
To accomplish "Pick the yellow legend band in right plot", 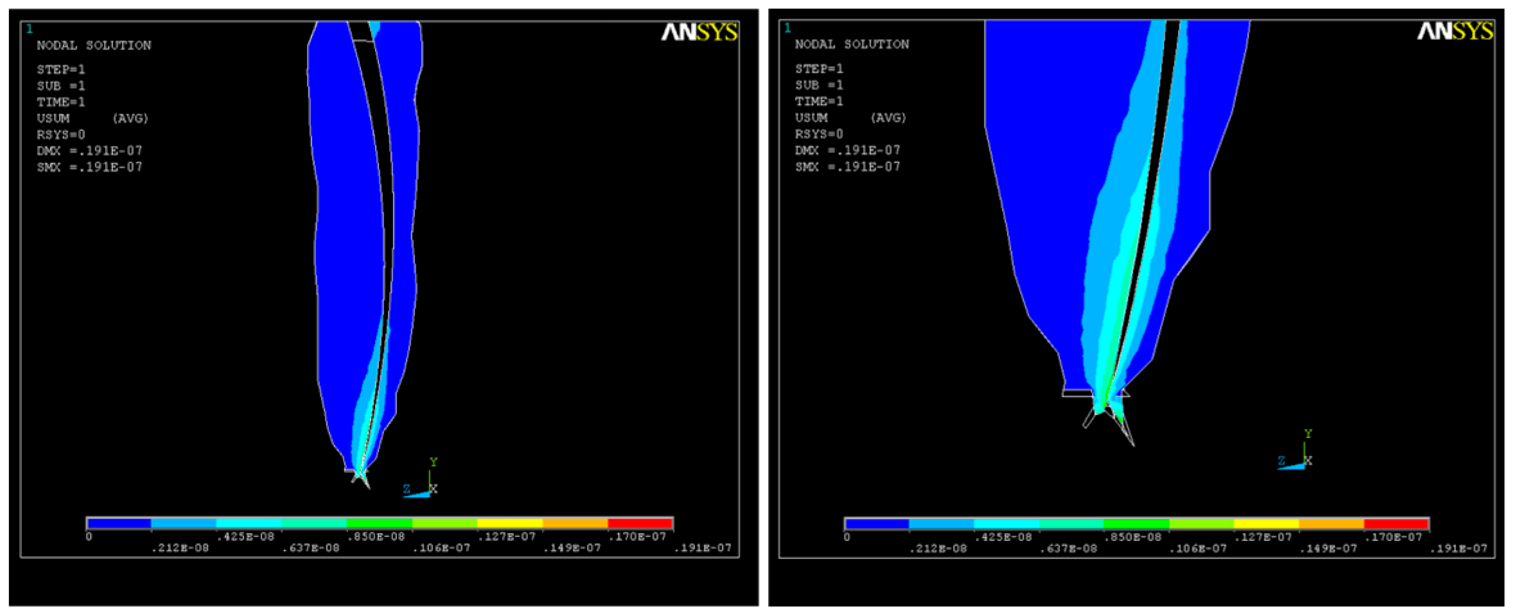I will pyautogui.click(x=1266, y=524).
